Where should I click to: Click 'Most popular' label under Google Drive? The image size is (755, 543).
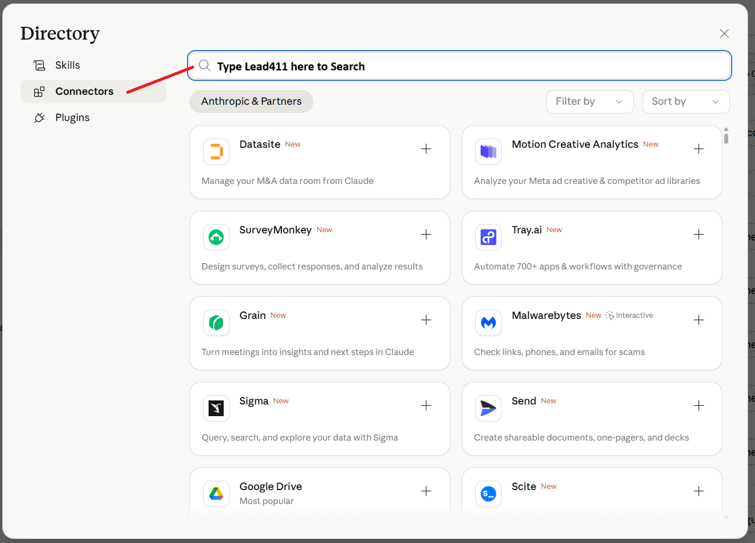click(266, 501)
